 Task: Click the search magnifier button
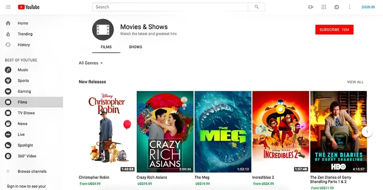pyautogui.click(x=257, y=7)
